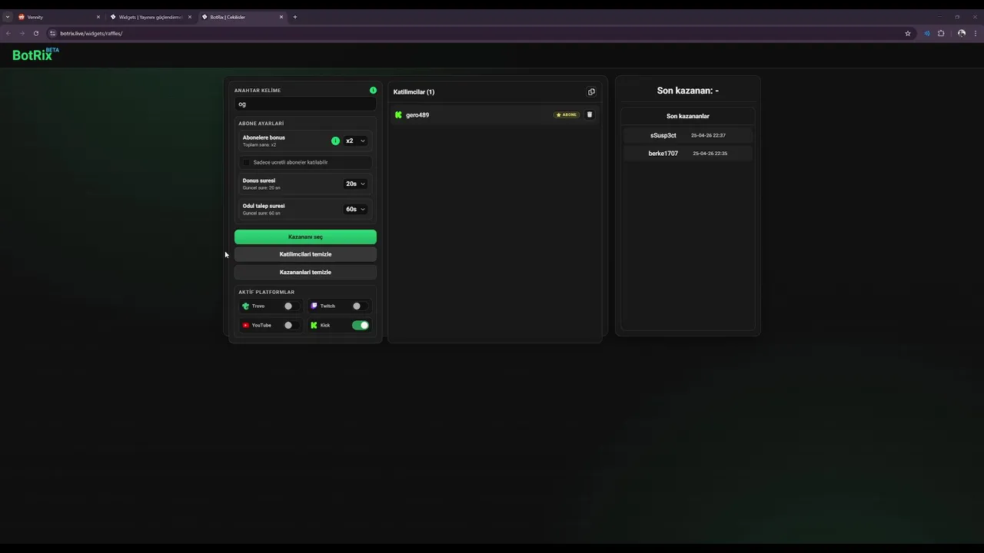Click the 'Guncel sure: 60 sn' text

[261, 214]
